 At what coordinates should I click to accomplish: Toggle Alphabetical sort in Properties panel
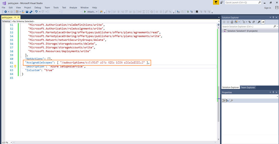coord(227,101)
